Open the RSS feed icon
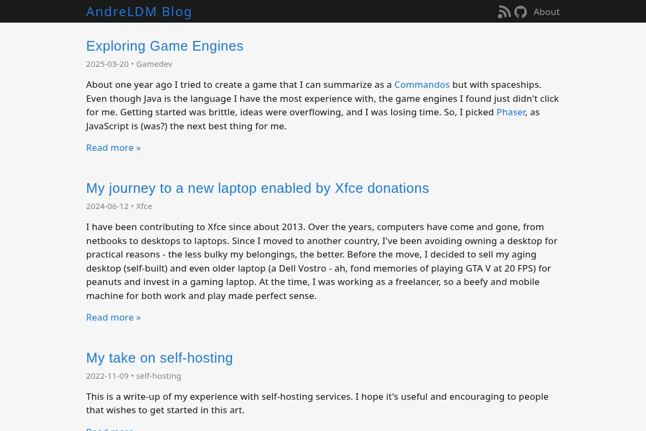Viewport: 646px width, 431px height. click(504, 12)
